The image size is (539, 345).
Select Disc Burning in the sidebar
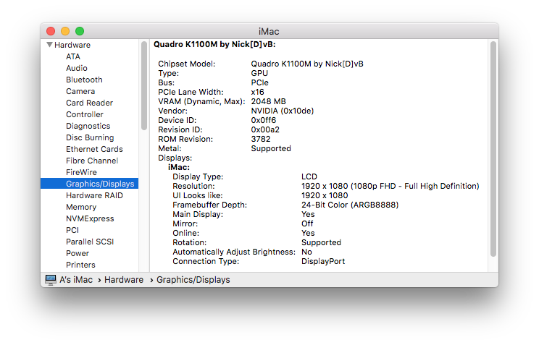click(90, 137)
